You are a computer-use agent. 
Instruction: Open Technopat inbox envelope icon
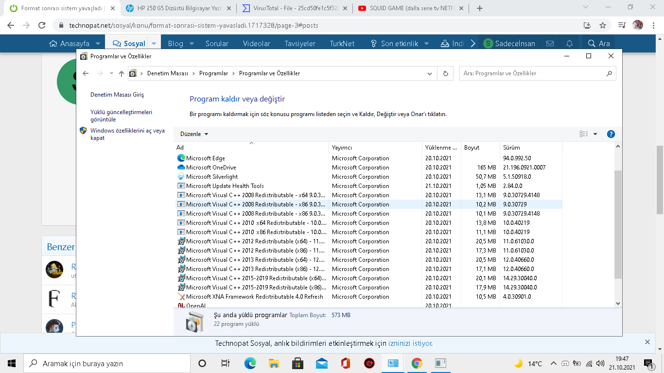click(x=550, y=44)
